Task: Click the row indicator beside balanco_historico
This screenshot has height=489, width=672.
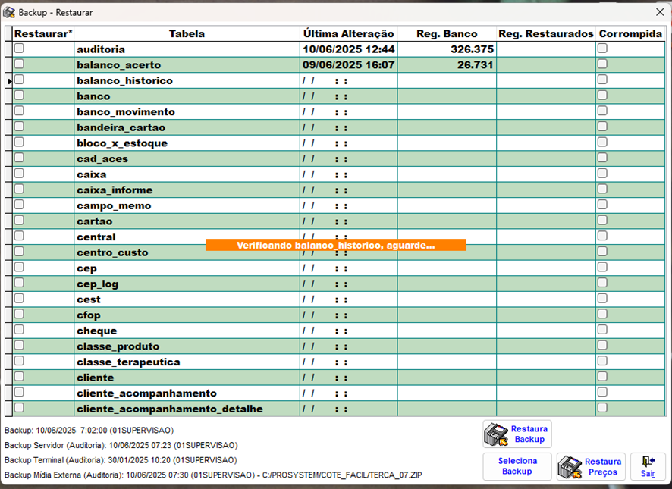Action: tap(9, 80)
